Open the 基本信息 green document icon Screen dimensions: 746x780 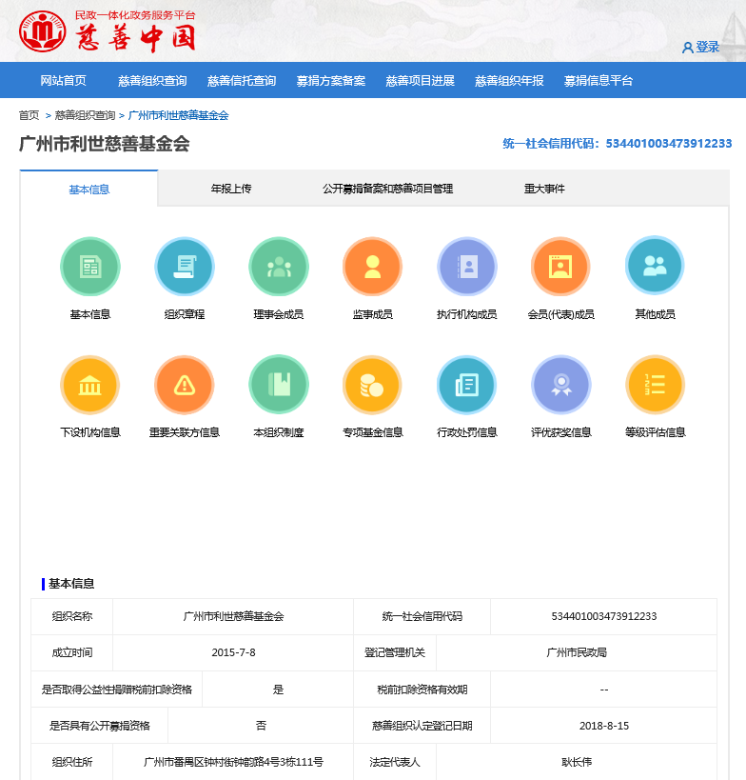[x=90, y=267]
